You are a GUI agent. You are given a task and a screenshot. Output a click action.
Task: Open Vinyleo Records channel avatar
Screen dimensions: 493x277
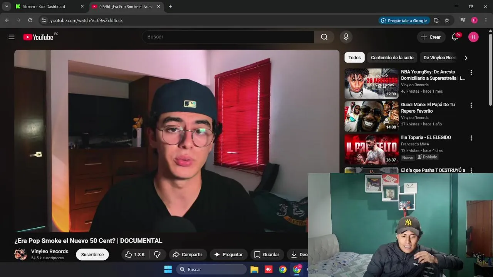(20, 254)
